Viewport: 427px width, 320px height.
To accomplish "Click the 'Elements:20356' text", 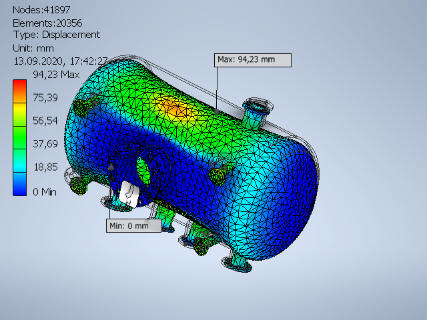I will pyautogui.click(x=47, y=23).
